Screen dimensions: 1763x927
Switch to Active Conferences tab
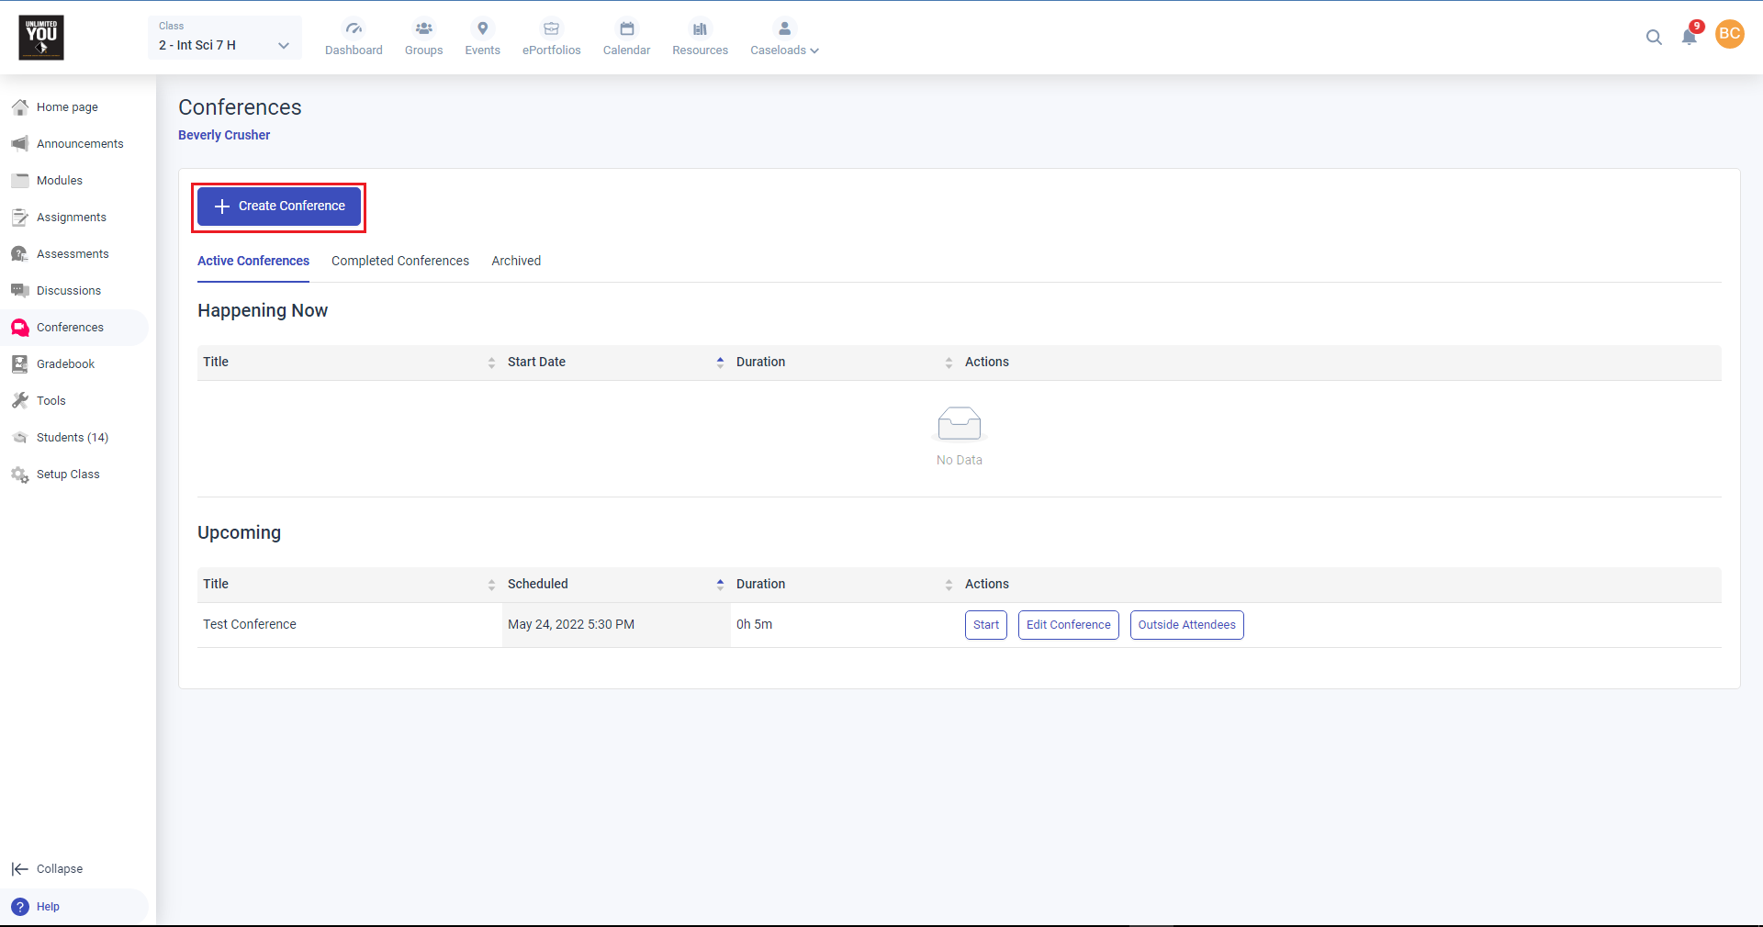[253, 261]
